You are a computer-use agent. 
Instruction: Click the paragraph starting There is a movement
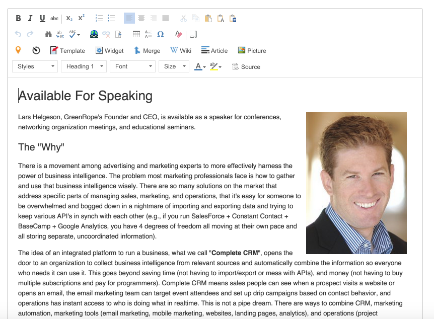pos(160,201)
